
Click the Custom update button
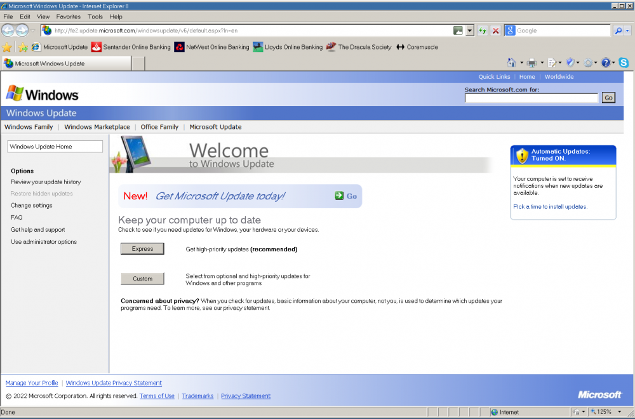click(x=142, y=279)
